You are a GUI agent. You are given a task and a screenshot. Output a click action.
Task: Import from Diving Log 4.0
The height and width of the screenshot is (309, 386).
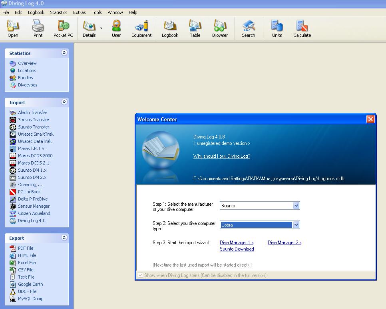coord(27,221)
